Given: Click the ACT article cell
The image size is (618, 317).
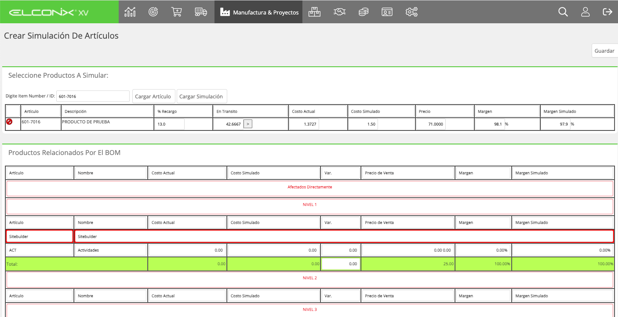Looking at the screenshot, I should tap(40, 250).
